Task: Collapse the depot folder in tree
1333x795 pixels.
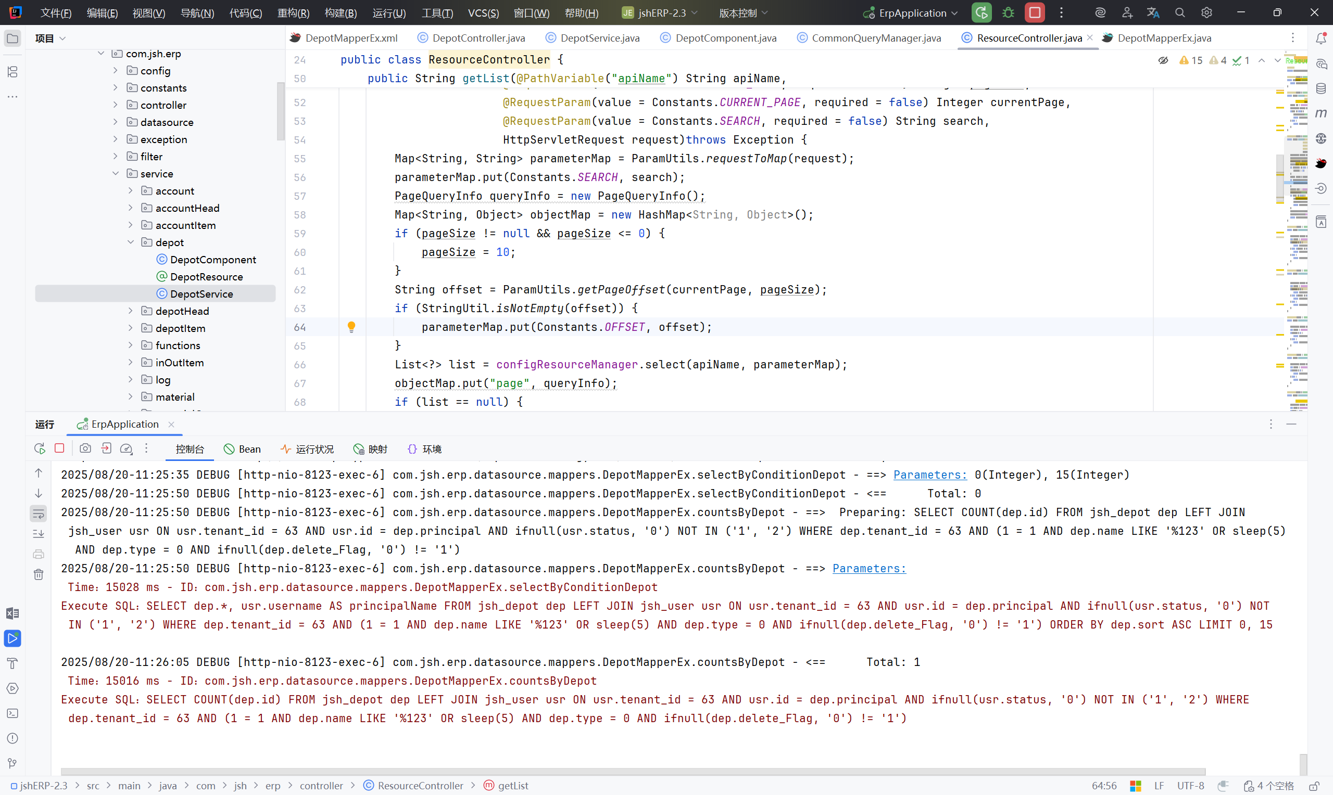Action: click(x=130, y=242)
